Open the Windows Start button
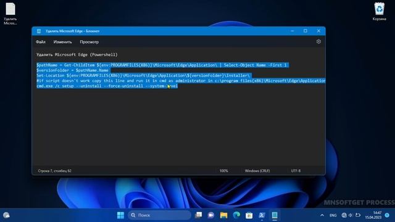The image size is (395, 222). coord(121,215)
